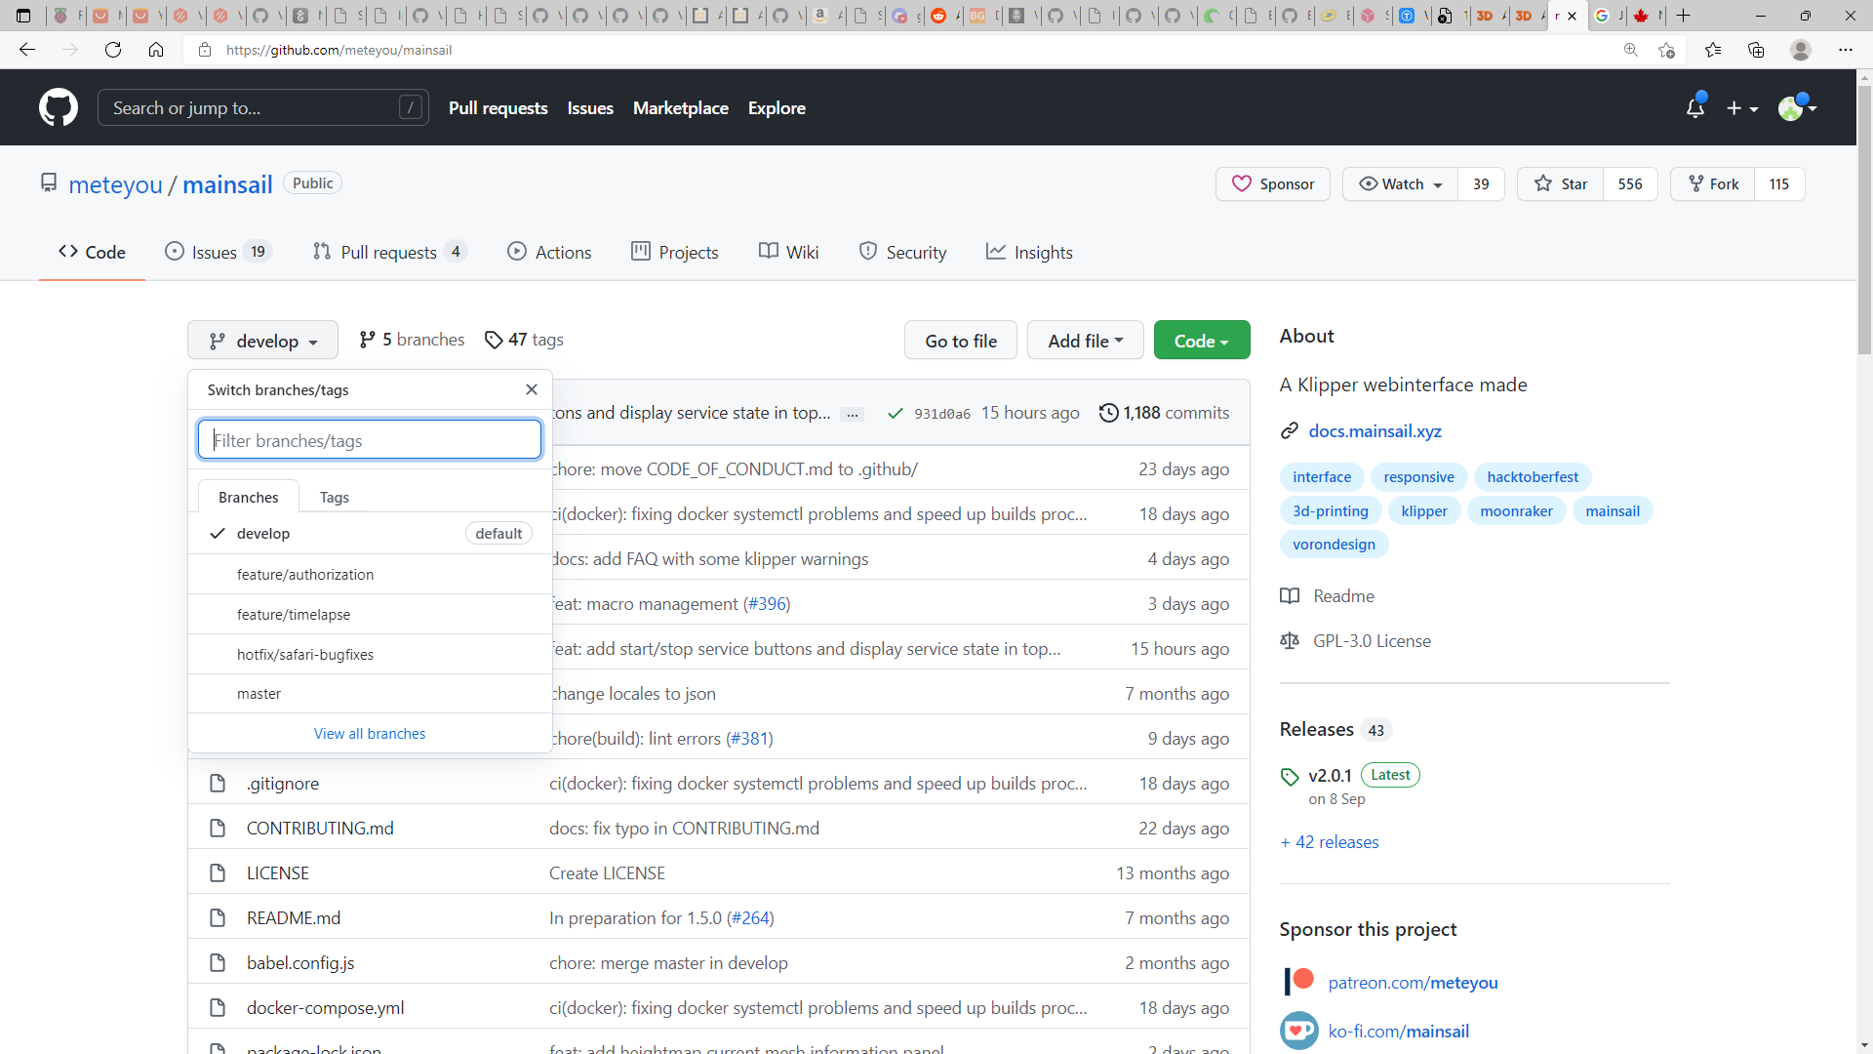Click the hacktoberfest topic tag
1873x1054 pixels.
1533,477
